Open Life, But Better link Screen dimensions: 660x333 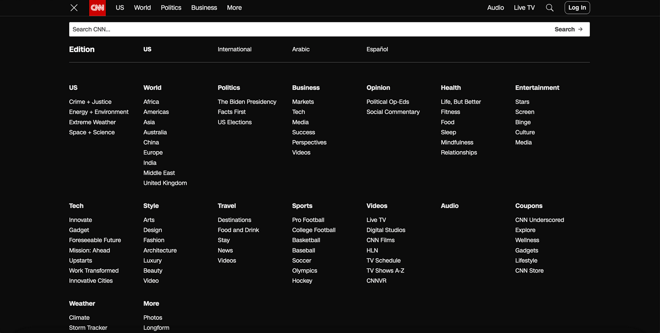(461, 102)
